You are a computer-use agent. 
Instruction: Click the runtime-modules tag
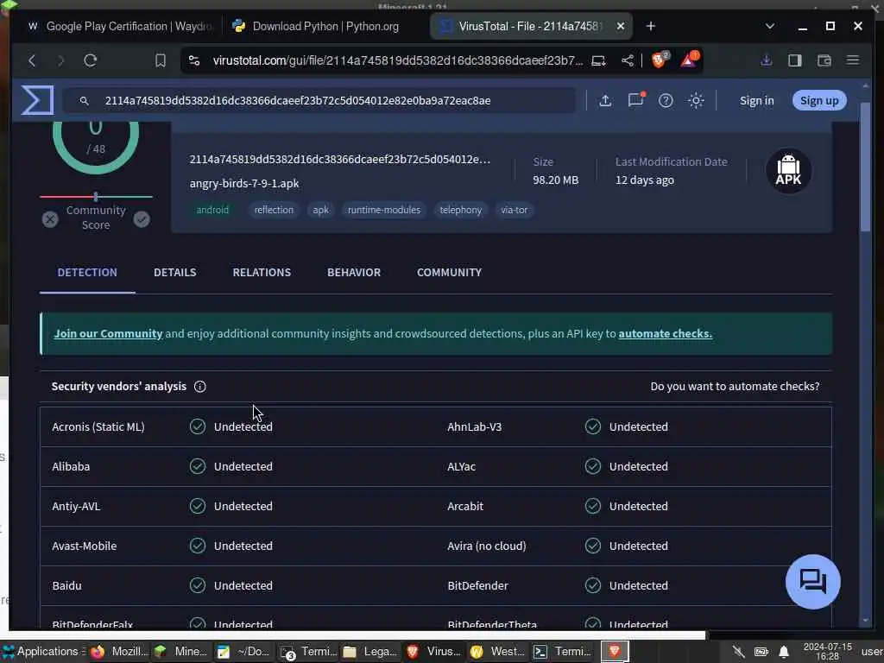384,210
